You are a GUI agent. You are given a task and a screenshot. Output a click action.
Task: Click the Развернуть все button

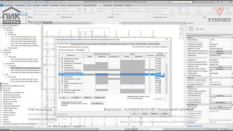pos(99,98)
